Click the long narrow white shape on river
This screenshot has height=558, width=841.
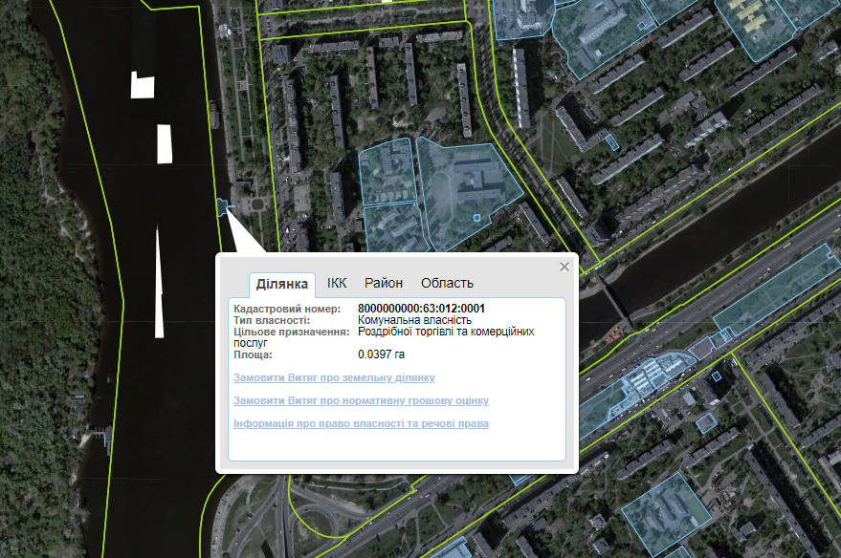tap(159, 282)
